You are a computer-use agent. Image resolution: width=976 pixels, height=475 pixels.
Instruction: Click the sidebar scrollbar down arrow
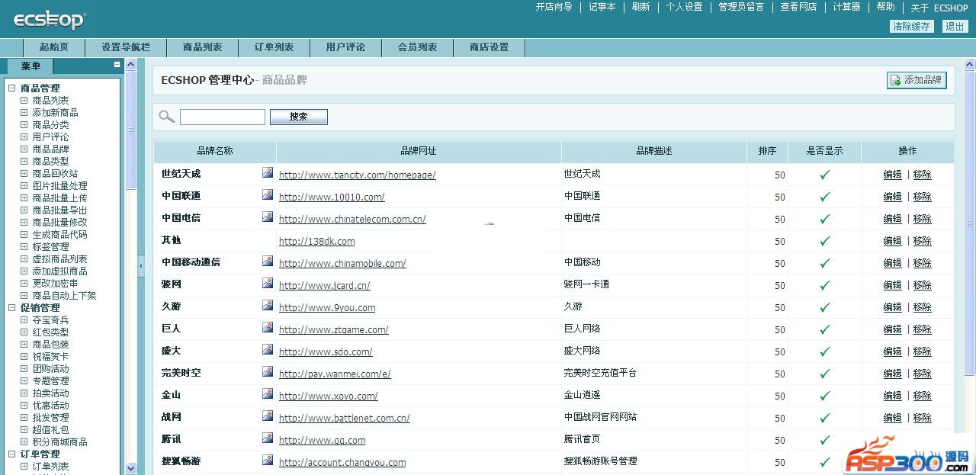(x=130, y=468)
